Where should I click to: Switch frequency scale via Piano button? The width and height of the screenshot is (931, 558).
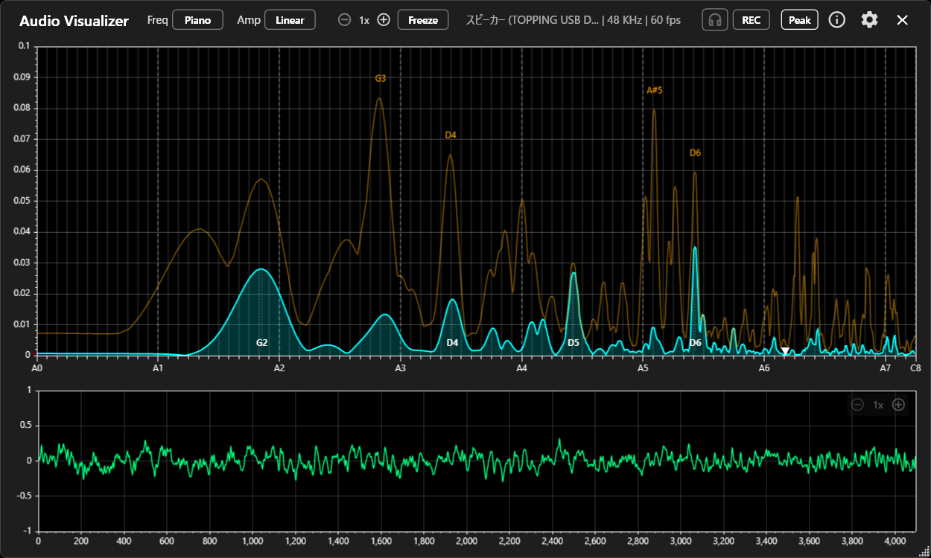click(197, 20)
